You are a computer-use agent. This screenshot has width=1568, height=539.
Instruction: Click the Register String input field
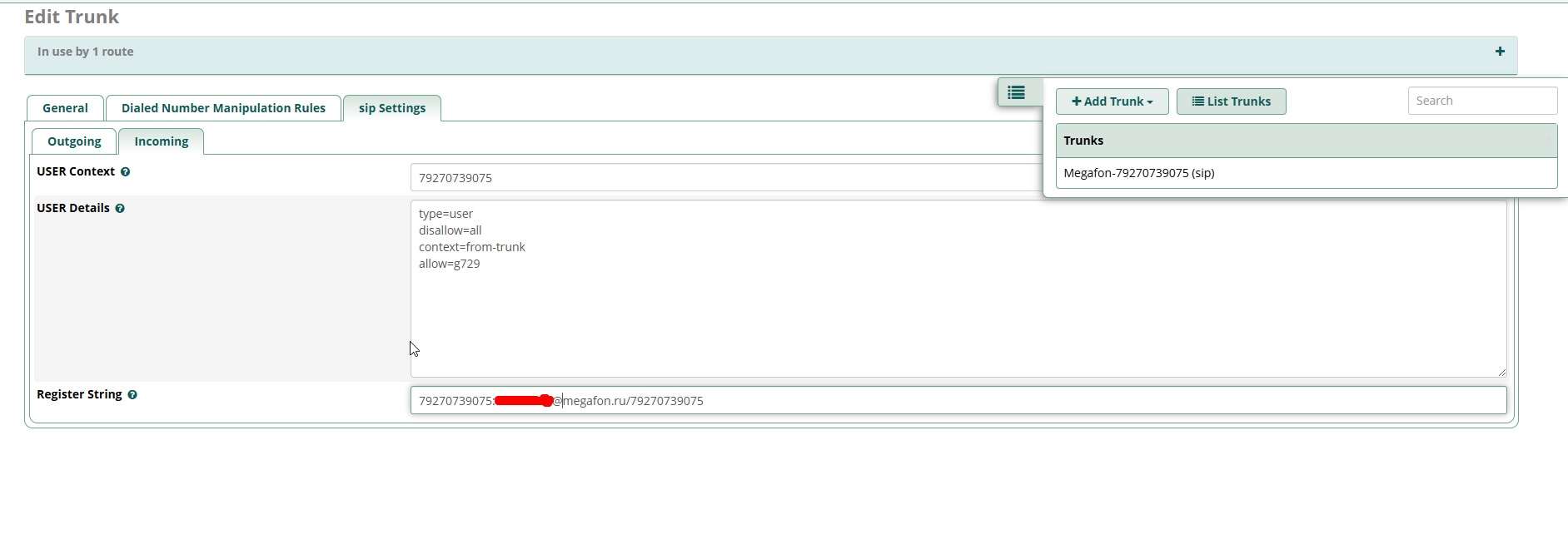tap(958, 401)
